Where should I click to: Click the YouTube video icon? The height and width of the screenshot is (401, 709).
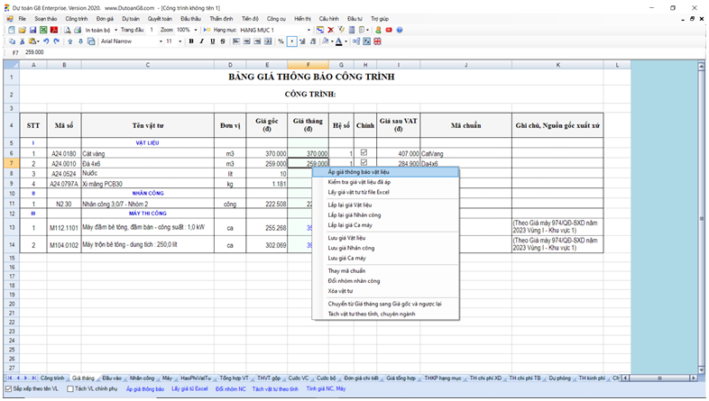click(389, 30)
